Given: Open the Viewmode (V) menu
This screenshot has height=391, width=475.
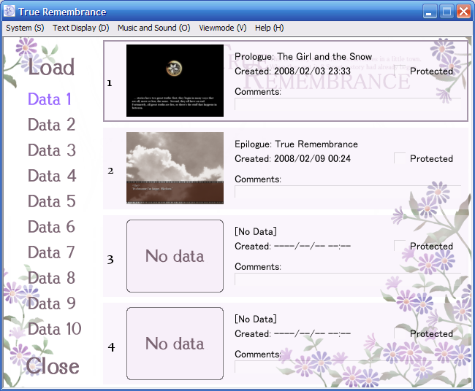Looking at the screenshot, I should point(223,28).
